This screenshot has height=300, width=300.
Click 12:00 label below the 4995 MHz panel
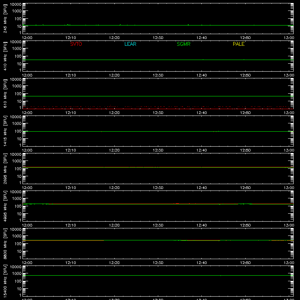click(x=27, y=225)
